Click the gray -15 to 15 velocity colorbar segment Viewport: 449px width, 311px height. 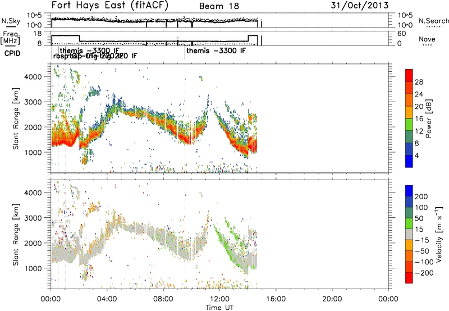[x=409, y=235]
